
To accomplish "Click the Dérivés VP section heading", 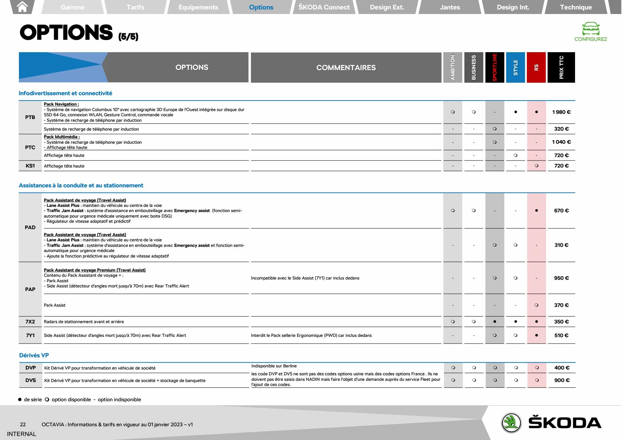I will (34, 355).
